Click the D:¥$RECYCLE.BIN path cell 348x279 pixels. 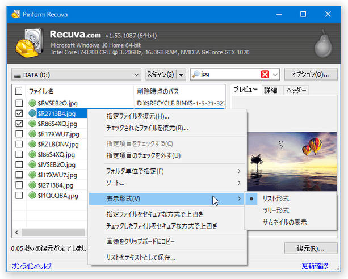(x=181, y=103)
